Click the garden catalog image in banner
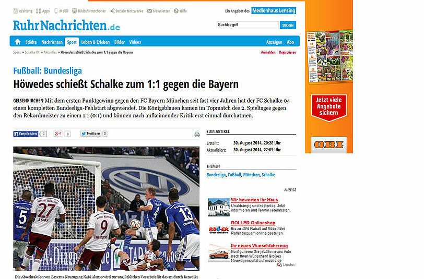The height and width of the screenshot is (279, 424). (329, 56)
